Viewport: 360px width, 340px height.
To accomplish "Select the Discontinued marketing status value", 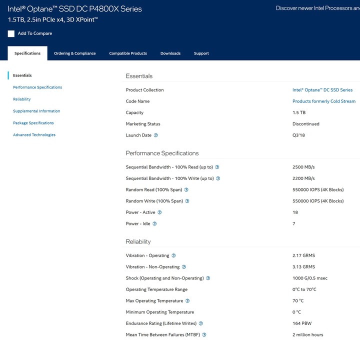I will pyautogui.click(x=306, y=124).
